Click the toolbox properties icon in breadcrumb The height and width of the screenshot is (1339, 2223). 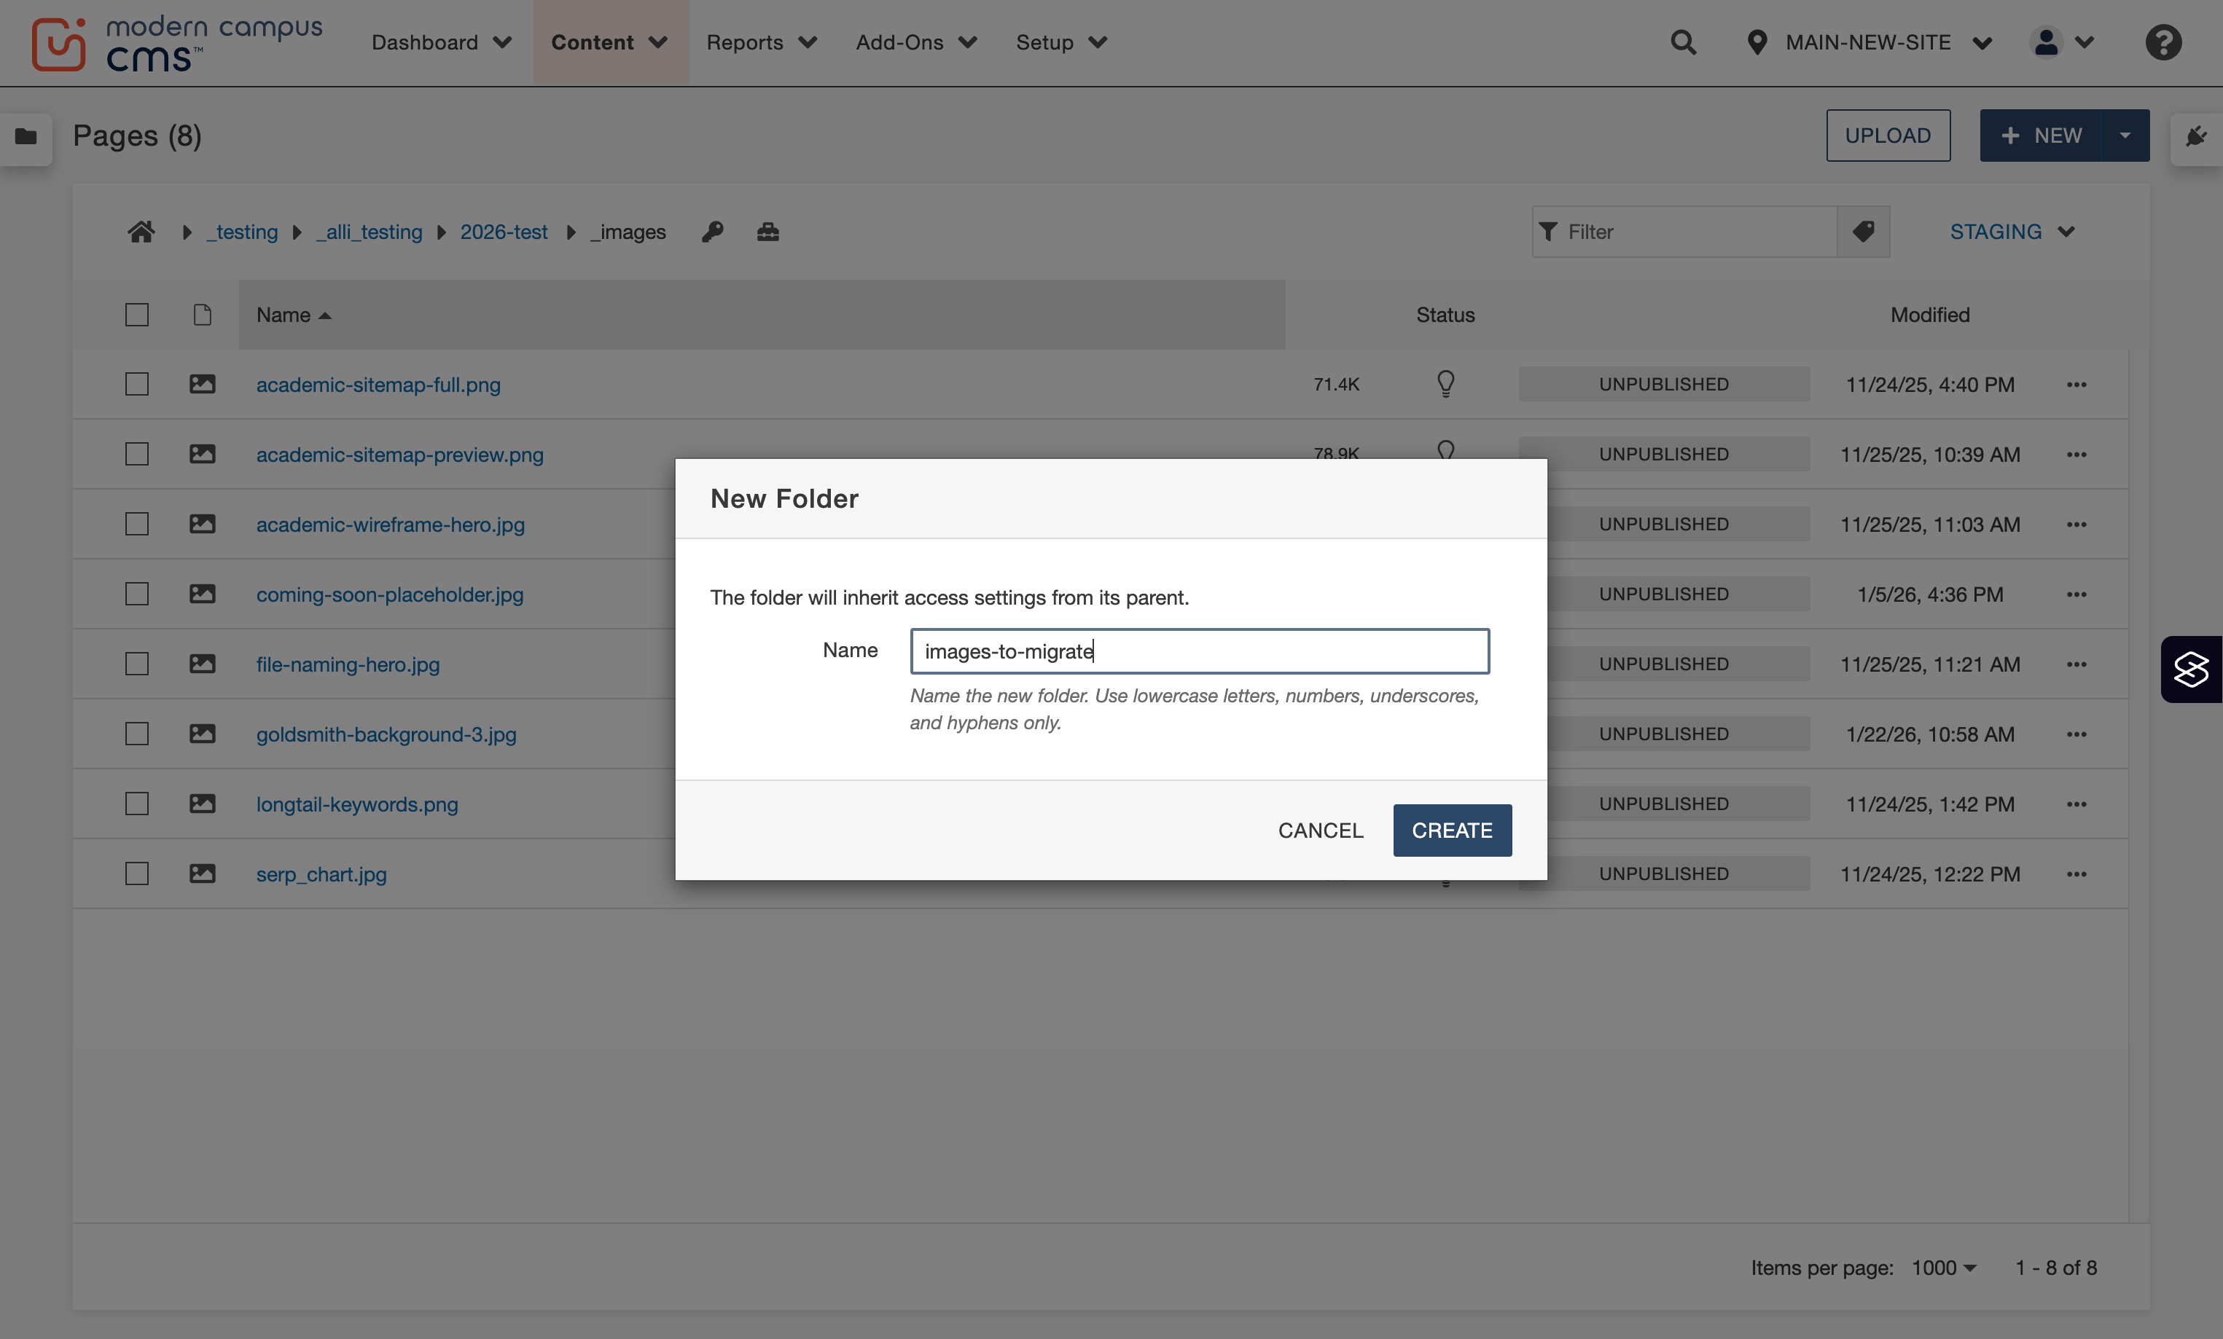[767, 232]
